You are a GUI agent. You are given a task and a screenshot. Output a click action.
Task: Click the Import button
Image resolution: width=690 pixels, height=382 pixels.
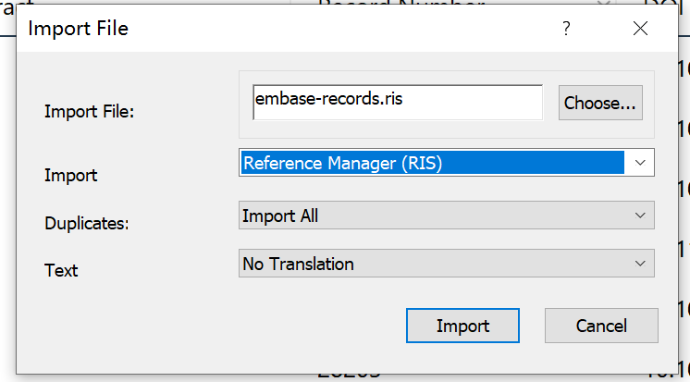(462, 326)
